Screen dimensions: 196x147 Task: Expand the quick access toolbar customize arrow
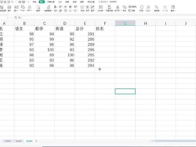pyautogui.click(x=28, y=2)
